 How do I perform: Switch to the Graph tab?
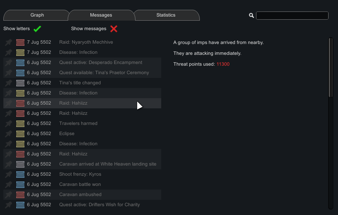[37, 15]
